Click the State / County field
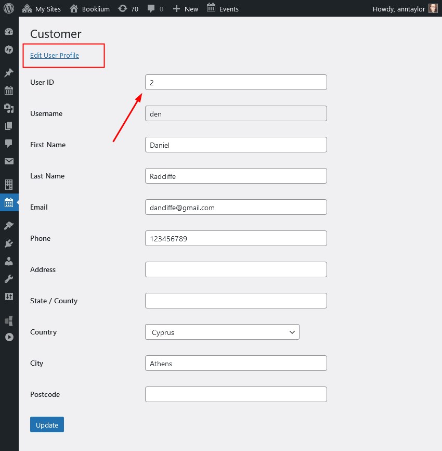 (236, 301)
